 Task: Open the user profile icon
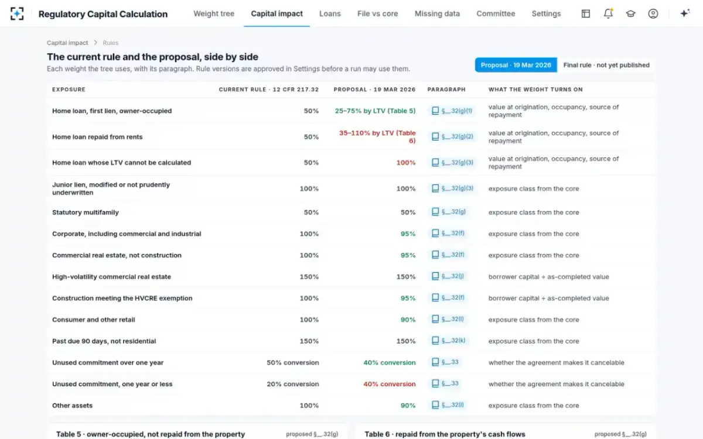653,13
